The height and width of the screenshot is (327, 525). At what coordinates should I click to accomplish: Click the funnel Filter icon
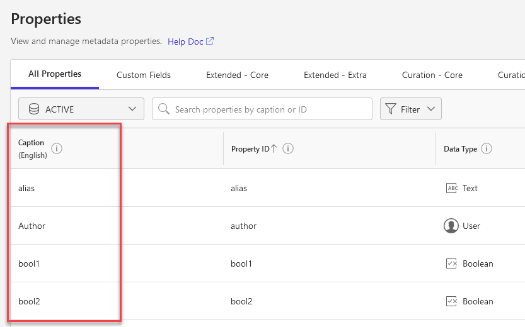[391, 109]
